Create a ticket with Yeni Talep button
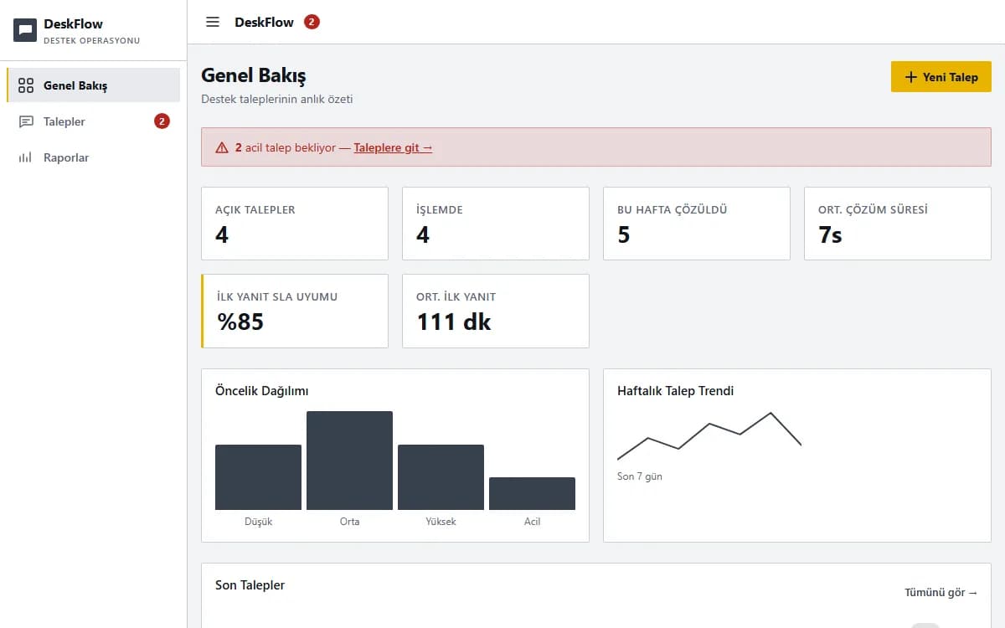The image size is (1005, 628). coord(941,77)
